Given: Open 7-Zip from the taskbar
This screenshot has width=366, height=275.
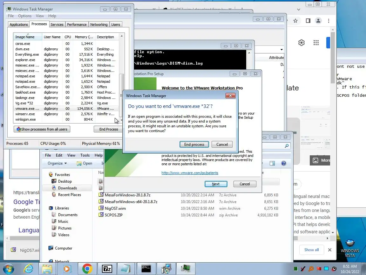Looking at the screenshot, I should coord(107,269).
